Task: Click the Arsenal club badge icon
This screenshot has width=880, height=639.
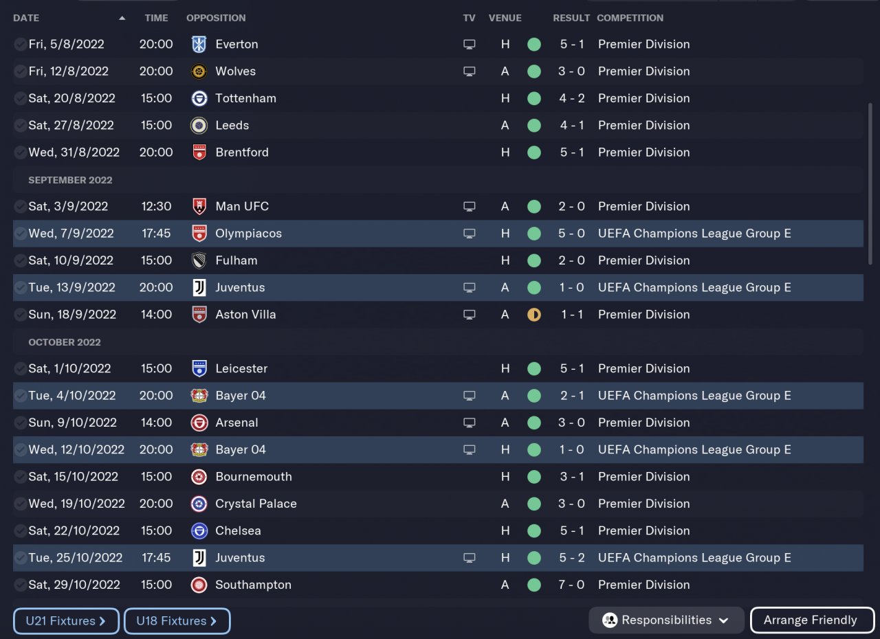Action: coord(199,423)
